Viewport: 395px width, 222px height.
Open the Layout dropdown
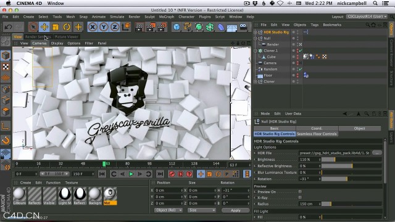click(x=367, y=17)
